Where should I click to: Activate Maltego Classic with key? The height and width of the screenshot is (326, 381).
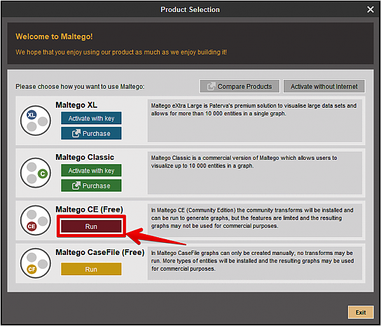pyautogui.click(x=91, y=171)
